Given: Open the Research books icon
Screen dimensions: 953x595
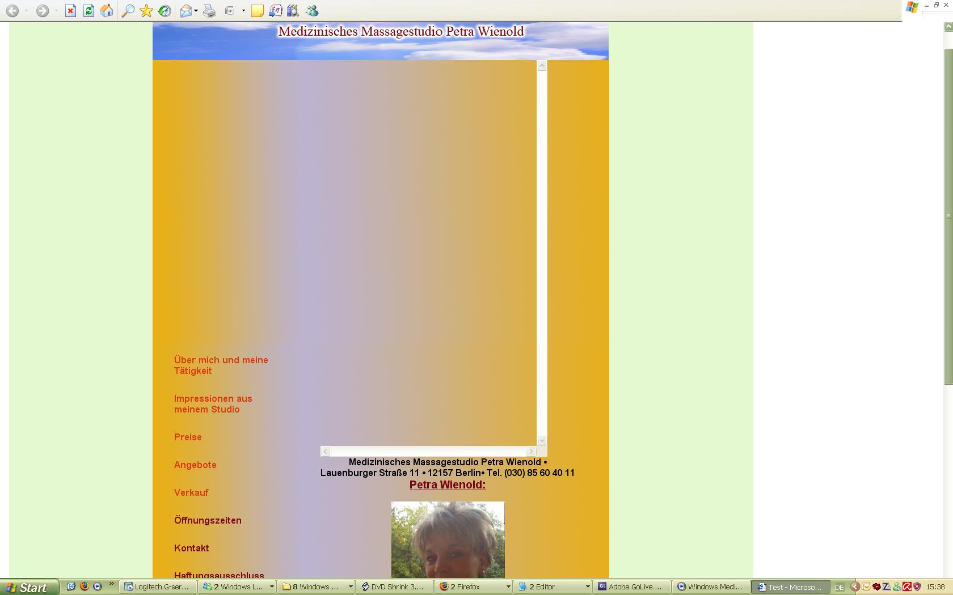Looking at the screenshot, I should point(293,11).
